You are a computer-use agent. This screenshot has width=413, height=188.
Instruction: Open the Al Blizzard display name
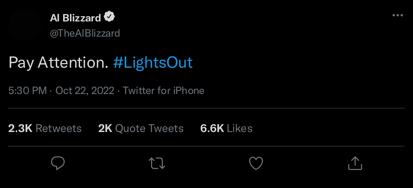pyautogui.click(x=75, y=18)
